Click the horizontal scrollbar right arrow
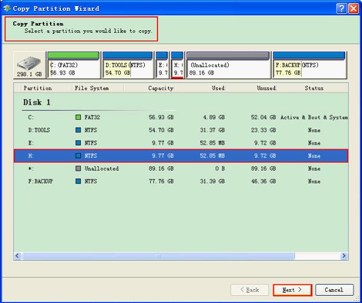The width and height of the screenshot is (362, 303). [x=344, y=257]
